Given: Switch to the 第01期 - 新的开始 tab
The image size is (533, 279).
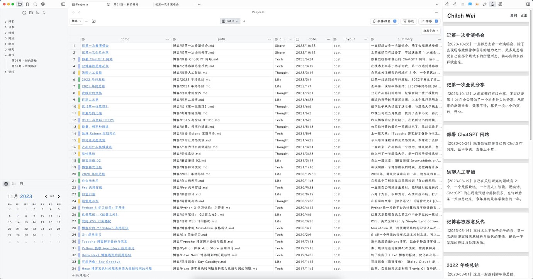Looking at the screenshot, I should tap(126, 5).
